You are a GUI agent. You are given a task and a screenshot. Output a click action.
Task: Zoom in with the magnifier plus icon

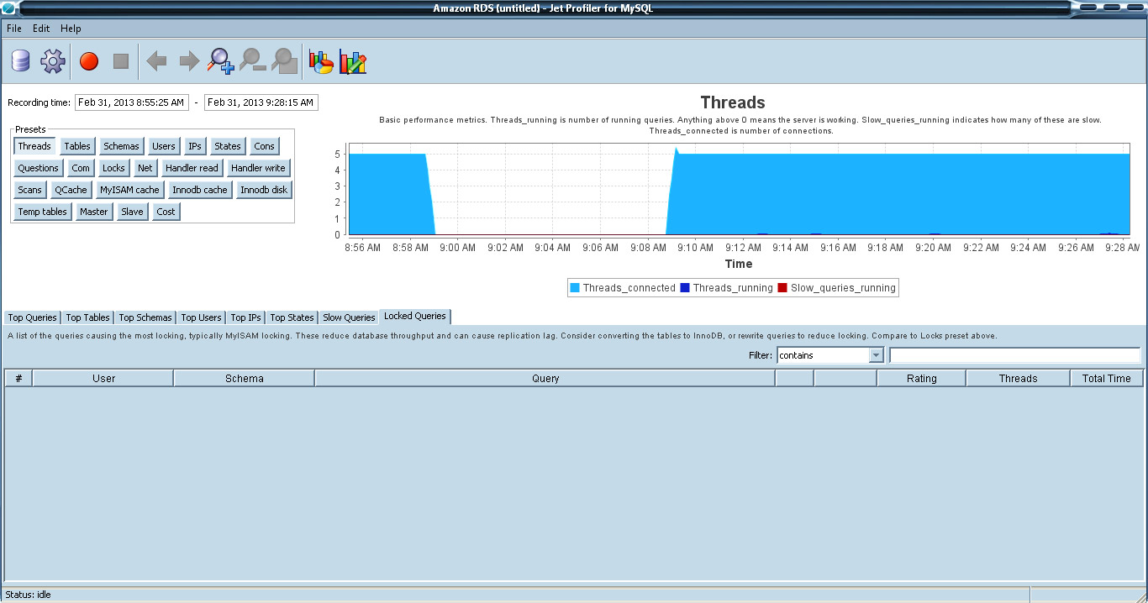(x=221, y=60)
